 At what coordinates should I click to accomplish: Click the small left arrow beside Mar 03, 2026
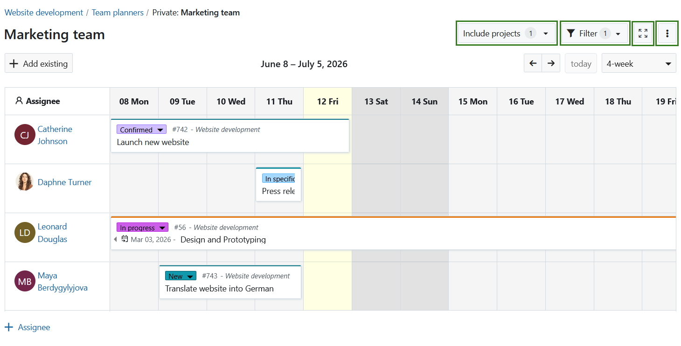click(115, 239)
